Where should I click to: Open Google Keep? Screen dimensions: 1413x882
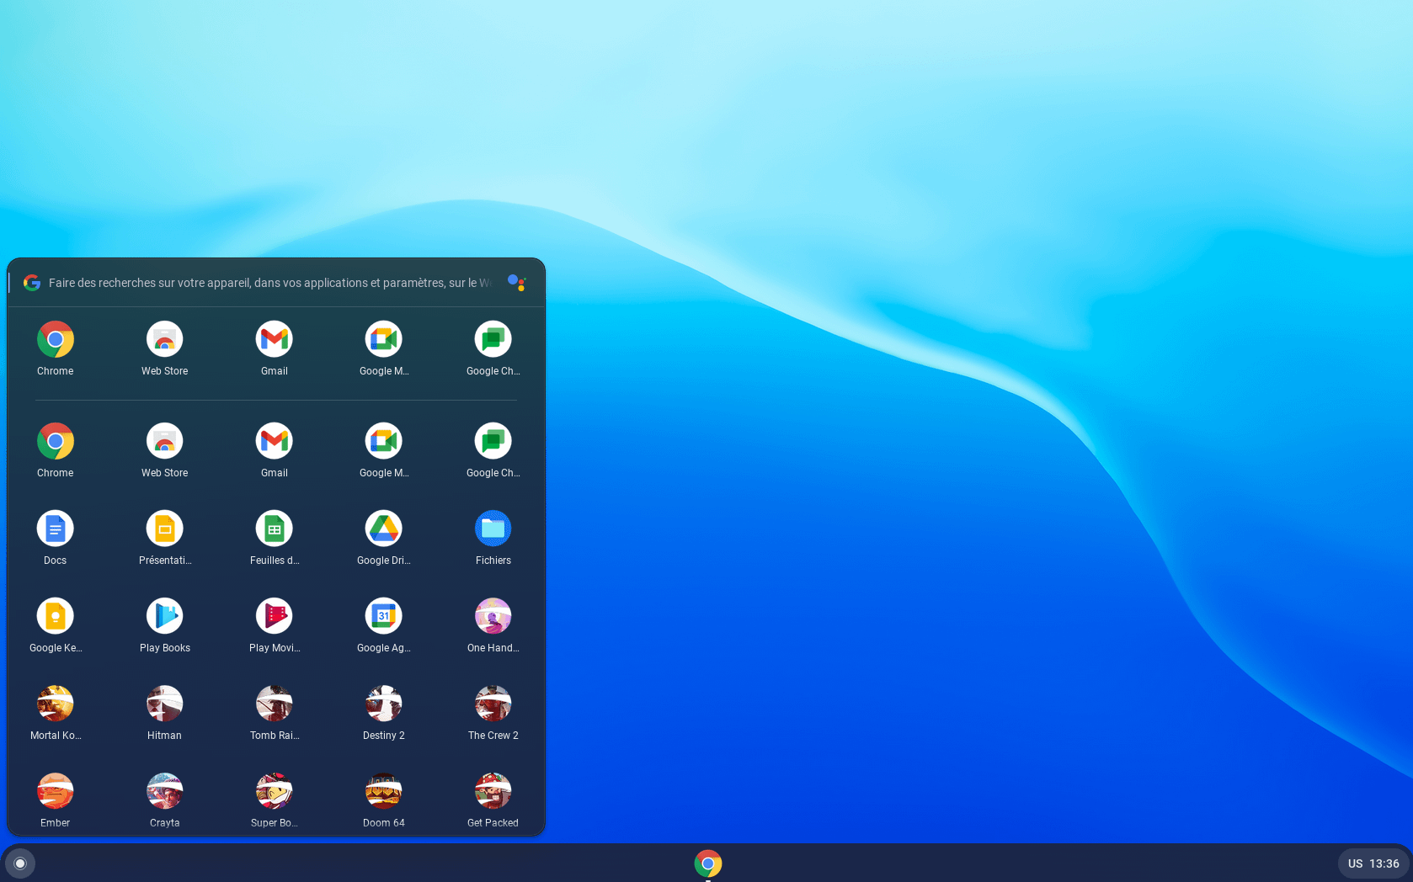tap(55, 615)
